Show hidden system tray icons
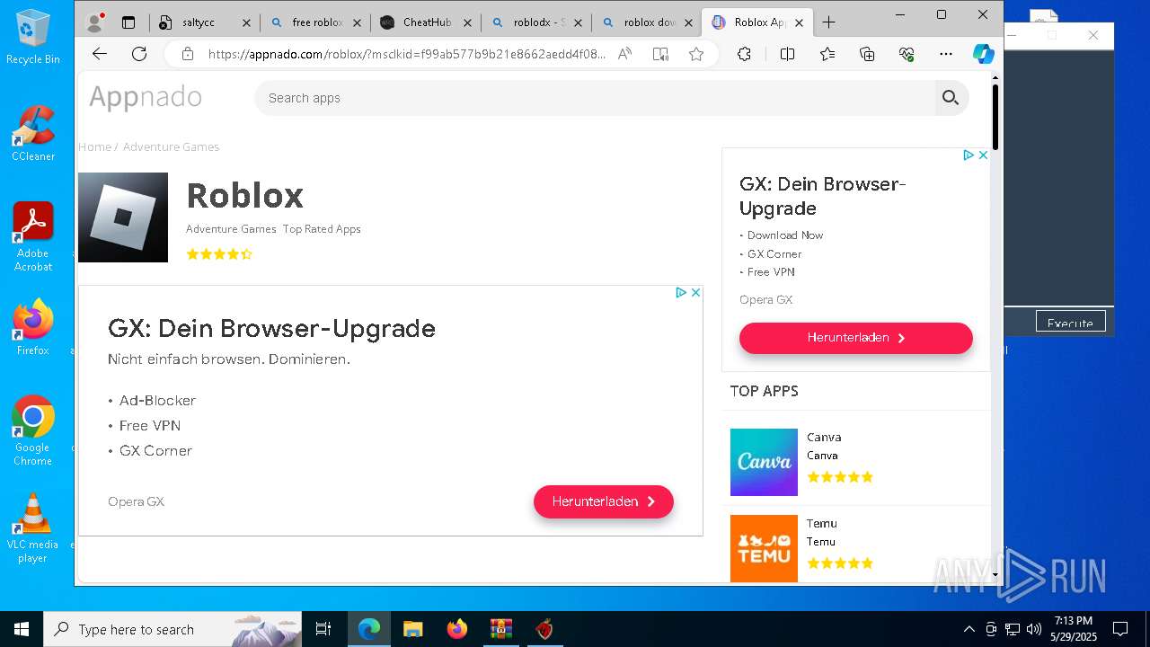 (x=969, y=629)
